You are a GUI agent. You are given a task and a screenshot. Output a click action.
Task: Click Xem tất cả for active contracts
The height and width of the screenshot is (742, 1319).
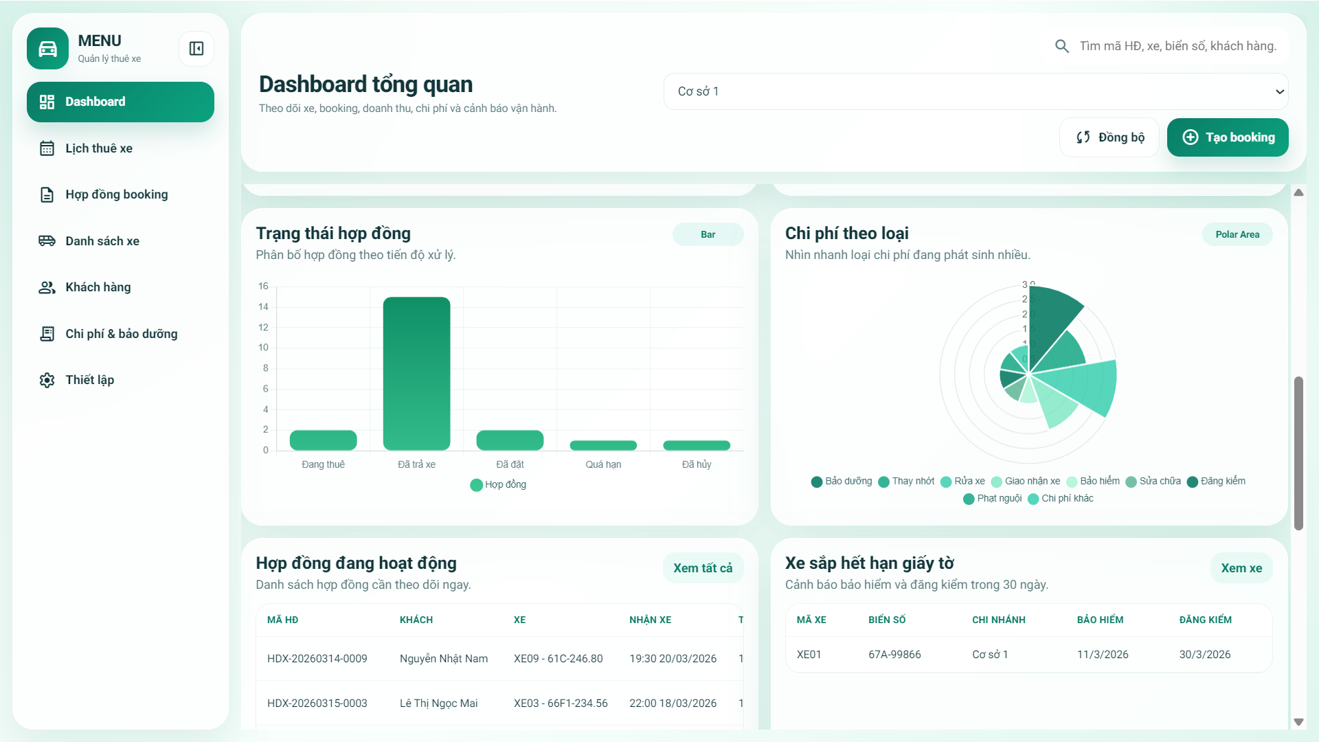[x=703, y=567]
